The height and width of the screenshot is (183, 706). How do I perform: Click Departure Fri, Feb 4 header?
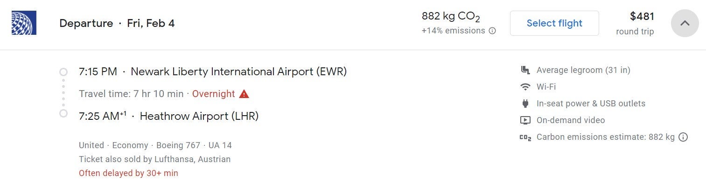[117, 23]
